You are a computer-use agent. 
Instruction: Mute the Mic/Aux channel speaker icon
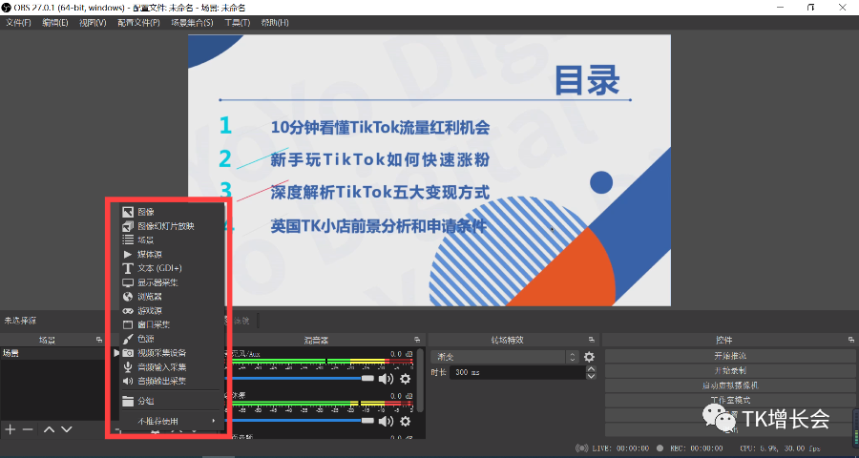(387, 379)
